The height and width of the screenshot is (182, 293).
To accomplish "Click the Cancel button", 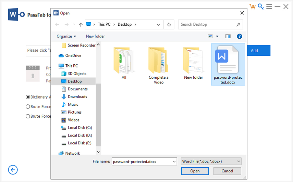I will (227, 171).
